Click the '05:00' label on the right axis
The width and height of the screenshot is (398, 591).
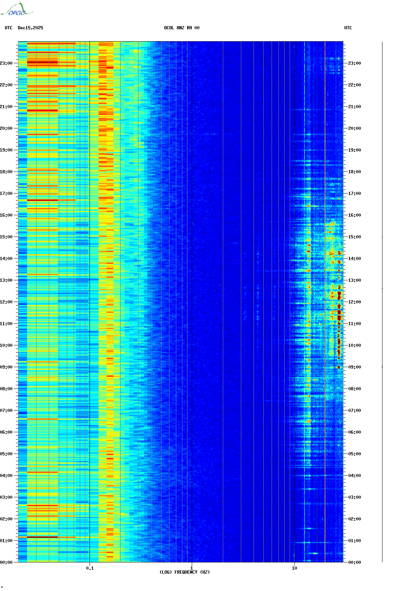(x=355, y=454)
